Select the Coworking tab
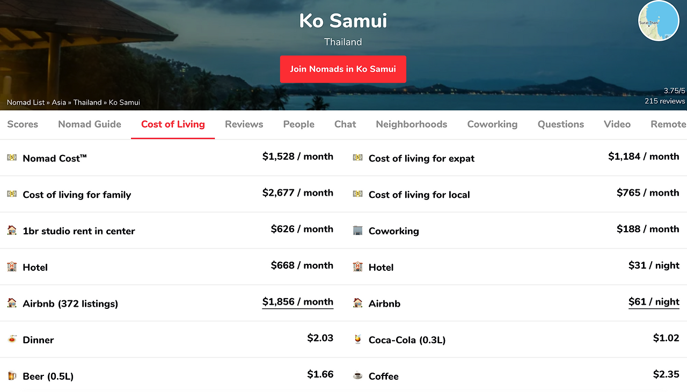This screenshot has width=687, height=392. coord(492,124)
